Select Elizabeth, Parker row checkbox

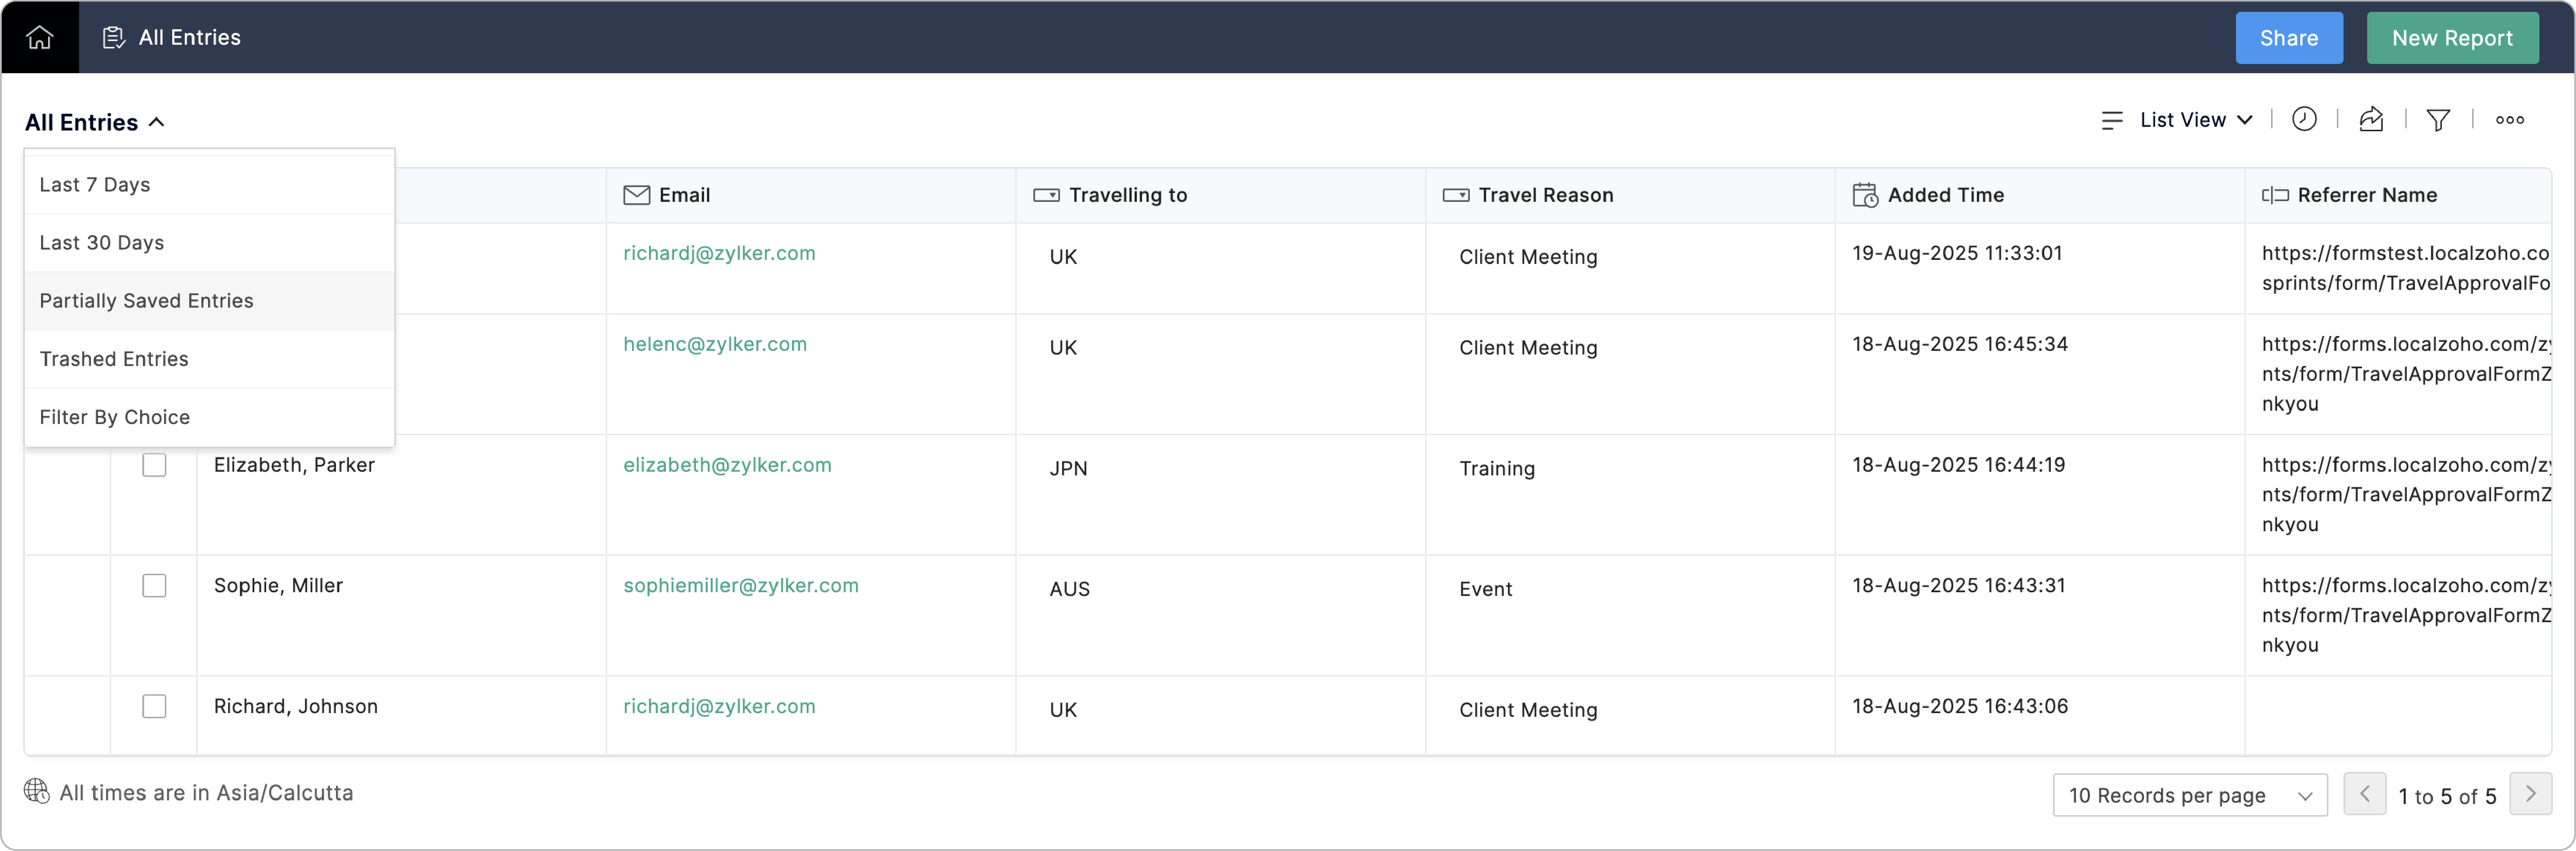pos(154,465)
